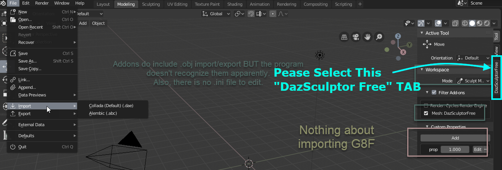Switch to the UV Editing workspace tab
The height and width of the screenshot is (170, 502).
pos(177,4)
